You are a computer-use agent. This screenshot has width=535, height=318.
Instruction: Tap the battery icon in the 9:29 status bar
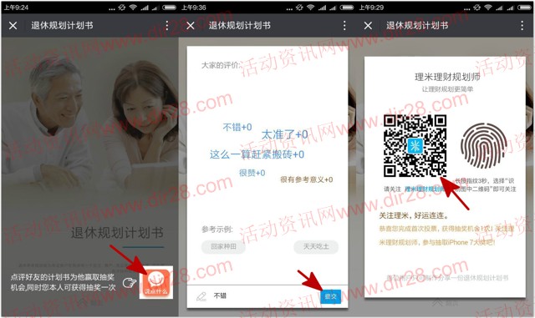pyautogui.click(x=524, y=8)
